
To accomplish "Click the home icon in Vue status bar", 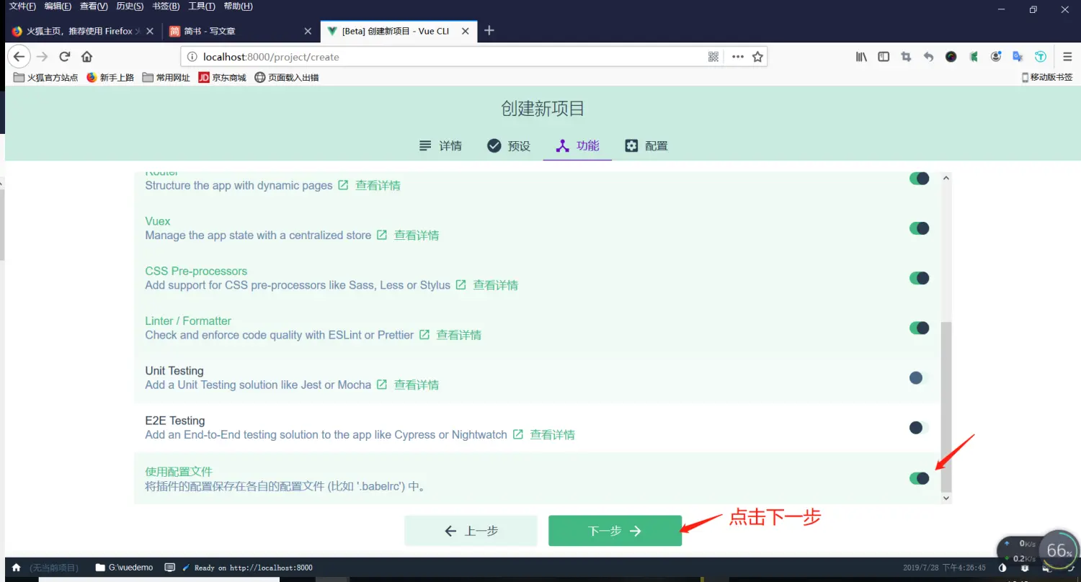I will coord(17,568).
